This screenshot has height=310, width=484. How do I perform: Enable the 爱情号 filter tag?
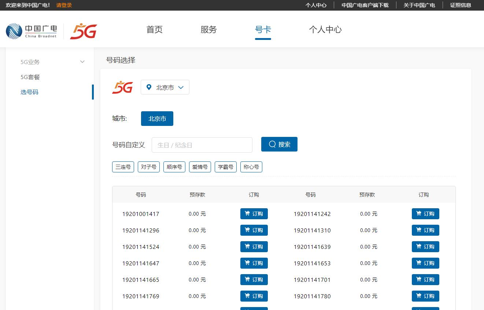tap(200, 167)
